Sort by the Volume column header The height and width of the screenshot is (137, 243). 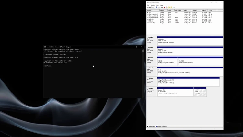pos(153,10)
